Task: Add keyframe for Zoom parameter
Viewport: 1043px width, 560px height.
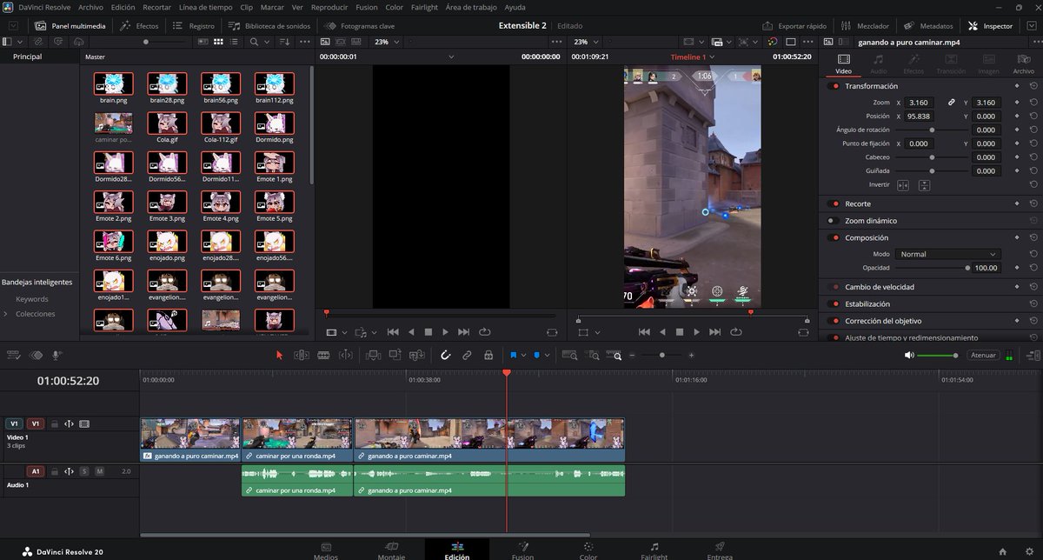Action: [x=1017, y=103]
